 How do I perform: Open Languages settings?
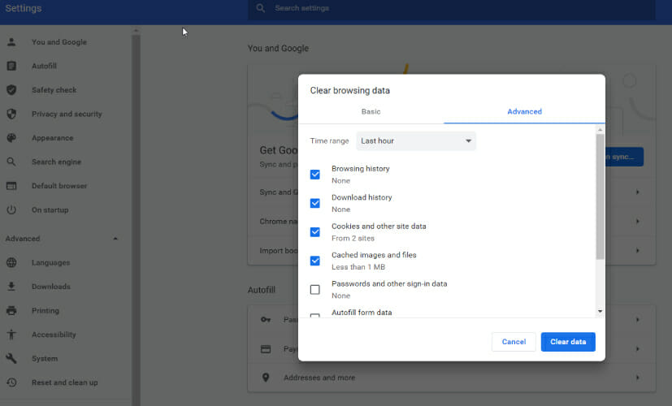pyautogui.click(x=50, y=262)
